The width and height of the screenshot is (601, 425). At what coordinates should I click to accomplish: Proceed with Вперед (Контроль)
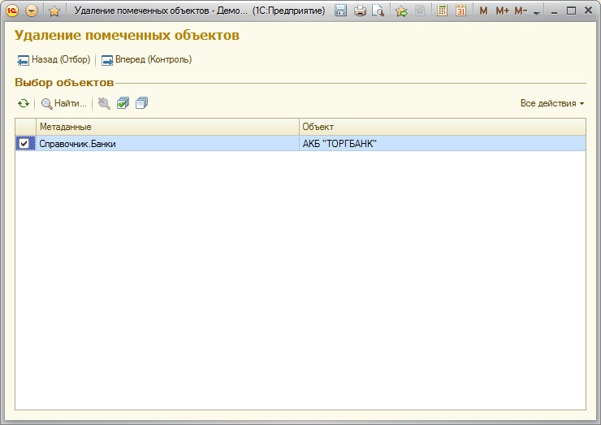tap(146, 60)
